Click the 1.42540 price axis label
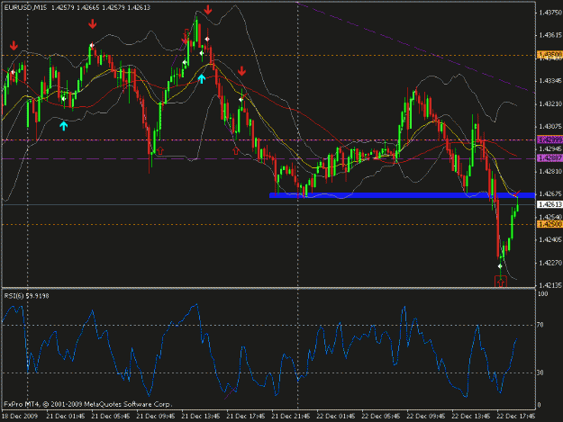This screenshot has width=563, height=422. (x=550, y=217)
